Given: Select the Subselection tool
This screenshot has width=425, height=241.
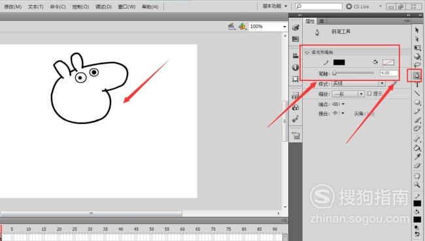Looking at the screenshot, I should tap(417, 39).
